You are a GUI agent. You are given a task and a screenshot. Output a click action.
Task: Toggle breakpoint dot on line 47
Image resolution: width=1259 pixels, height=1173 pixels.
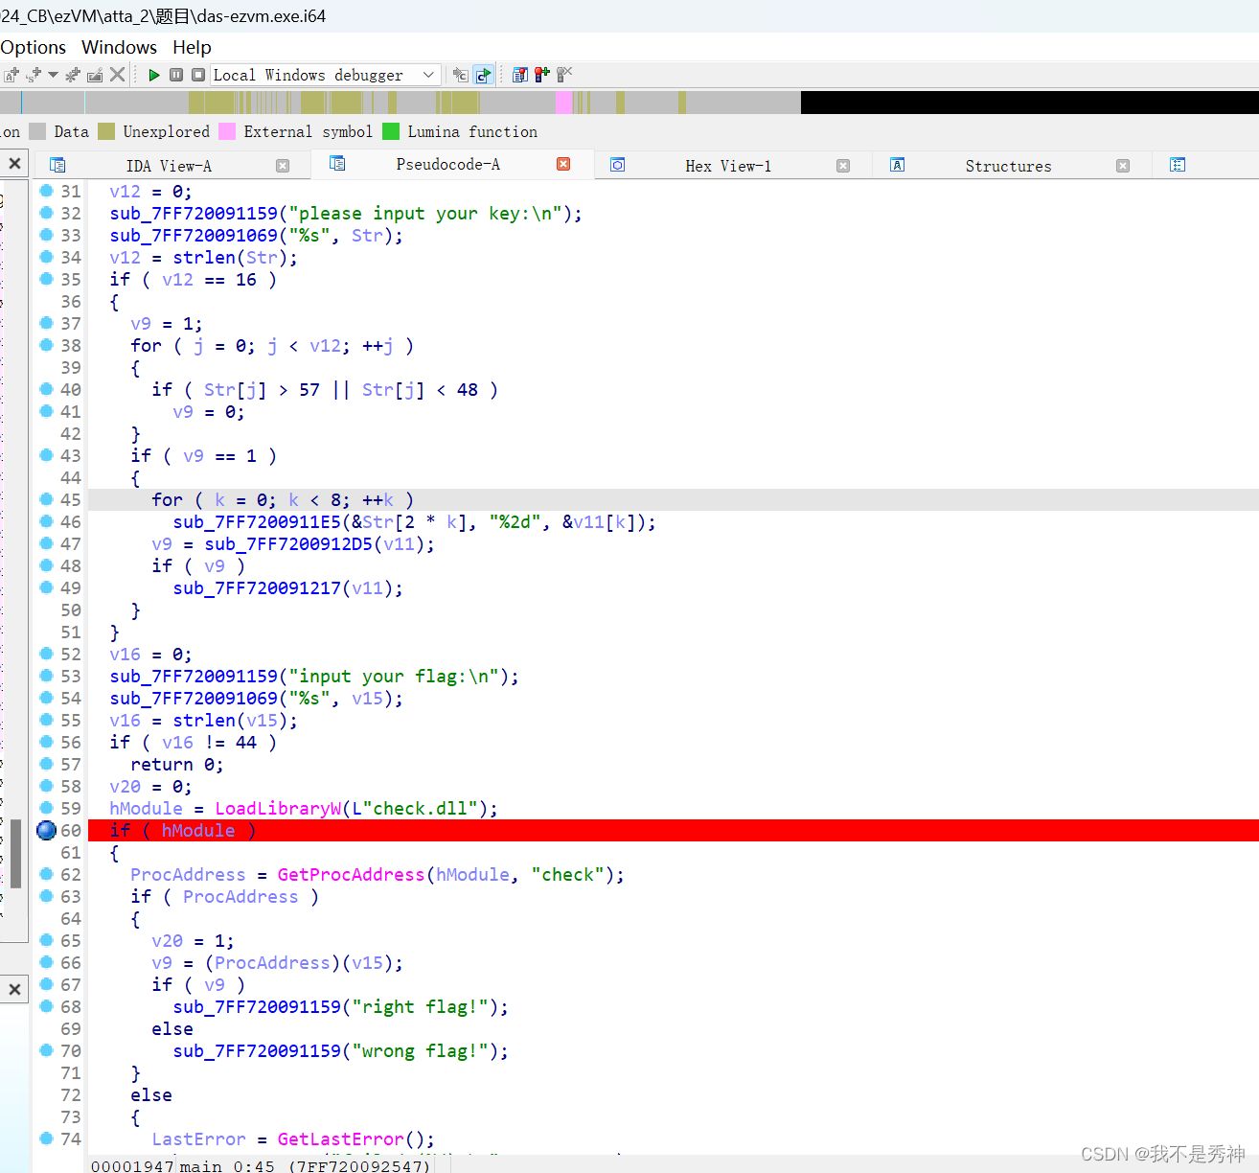(x=46, y=543)
